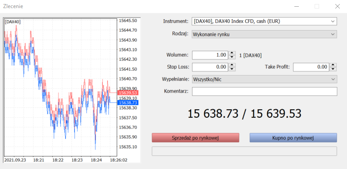The width and height of the screenshot is (347, 169).
Task: Click Kupno po rynkowej buy button
Action: [x=293, y=138]
